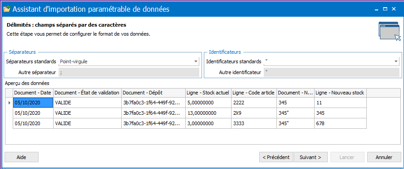Select the 678 nouveau stock cell

(340, 123)
